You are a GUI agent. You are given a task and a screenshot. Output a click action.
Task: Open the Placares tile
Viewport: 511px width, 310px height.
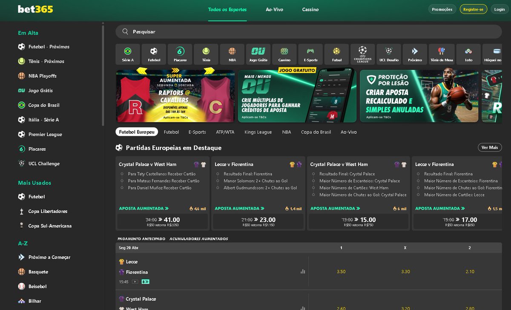(x=180, y=55)
